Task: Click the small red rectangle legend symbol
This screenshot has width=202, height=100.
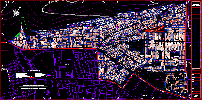Action: coord(31,74)
